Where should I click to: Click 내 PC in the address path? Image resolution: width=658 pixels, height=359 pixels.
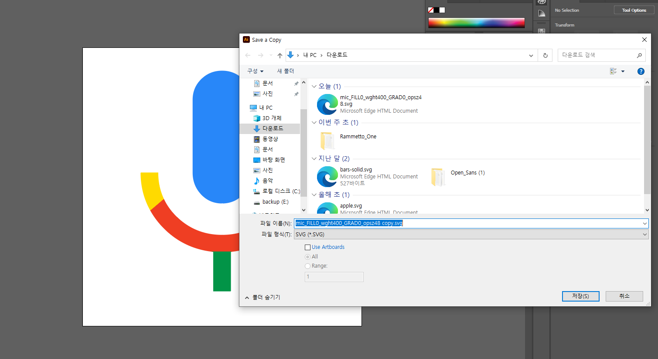[310, 55]
